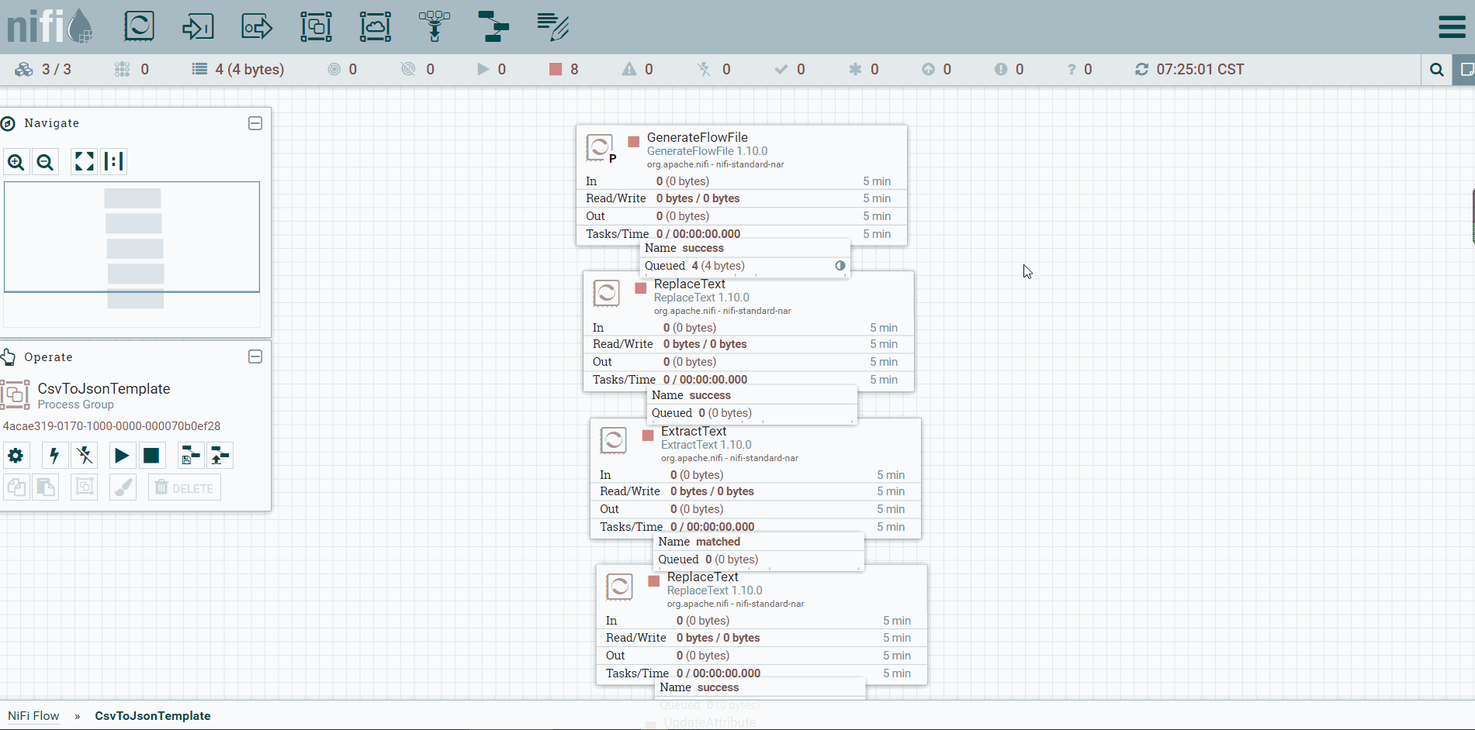Viewport: 1475px width, 730px height.
Task: Click the search magnifier icon
Action: pyautogui.click(x=1436, y=70)
